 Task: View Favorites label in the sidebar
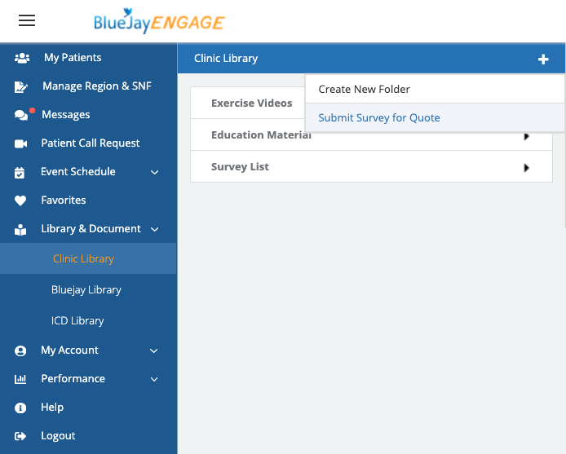click(64, 201)
